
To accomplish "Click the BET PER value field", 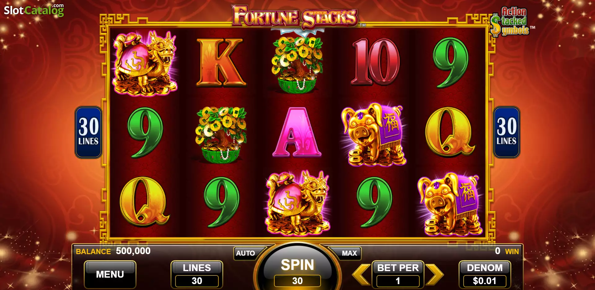I will (398, 281).
